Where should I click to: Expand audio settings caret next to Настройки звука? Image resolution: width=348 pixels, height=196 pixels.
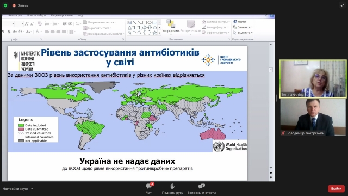pyautogui.click(x=32, y=189)
